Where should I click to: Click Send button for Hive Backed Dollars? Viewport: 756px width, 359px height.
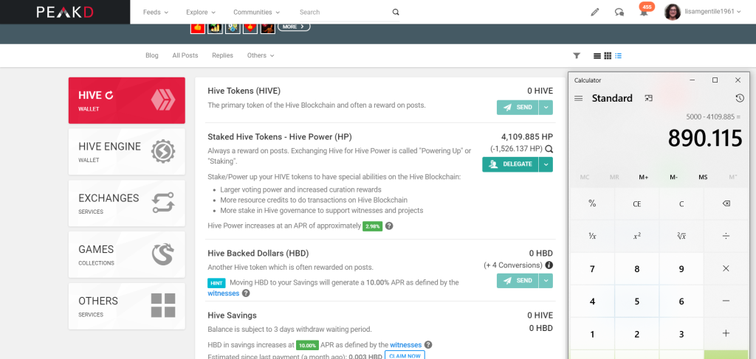pyautogui.click(x=518, y=281)
